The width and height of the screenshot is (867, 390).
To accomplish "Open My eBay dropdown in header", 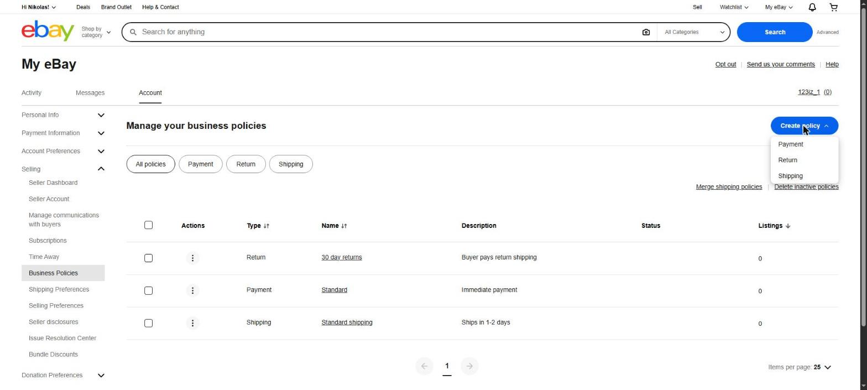I will (x=779, y=7).
